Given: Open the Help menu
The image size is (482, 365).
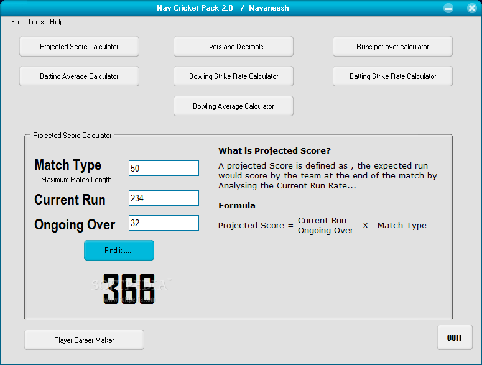Looking at the screenshot, I should tap(57, 22).
